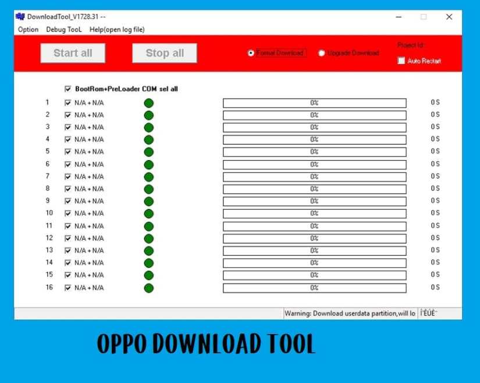Click the N/A + N/A label on row 10
This screenshot has height=383, width=480.
(x=89, y=214)
